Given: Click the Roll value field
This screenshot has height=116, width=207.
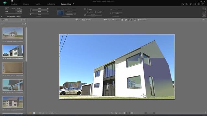Looking at the screenshot, I should point(17,9).
